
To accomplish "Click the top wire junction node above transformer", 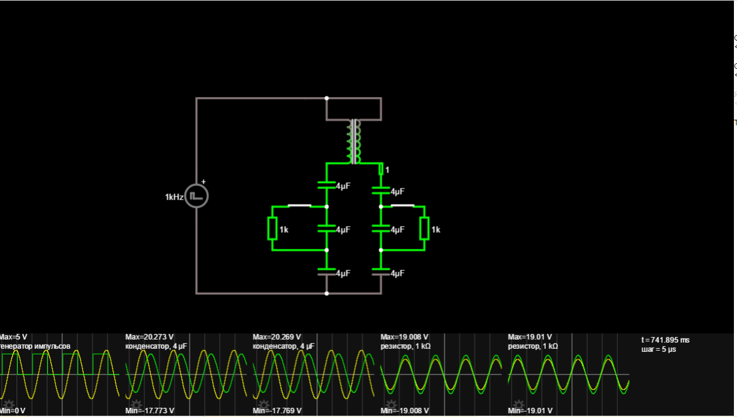I will coord(326,98).
